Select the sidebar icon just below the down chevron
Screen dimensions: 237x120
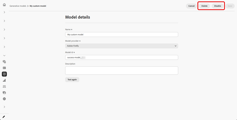pos(4,62)
